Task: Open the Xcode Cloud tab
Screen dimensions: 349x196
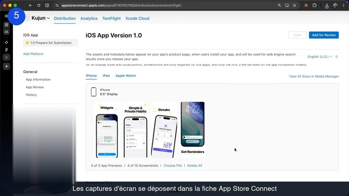Action: (137, 19)
